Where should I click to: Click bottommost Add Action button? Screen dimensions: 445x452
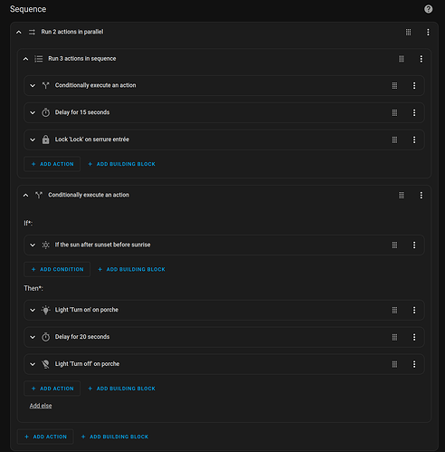45,437
